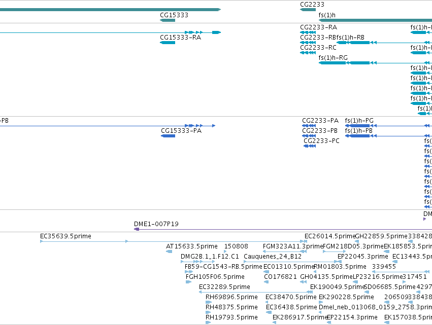Image resolution: width=432 pixels, height=325 pixels.
Task: Click the EK290228.5prime EST glyph
Action: click(321, 302)
